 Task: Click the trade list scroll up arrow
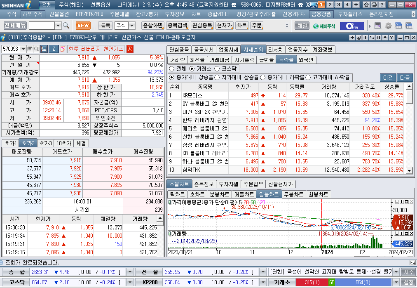tap(160, 218)
